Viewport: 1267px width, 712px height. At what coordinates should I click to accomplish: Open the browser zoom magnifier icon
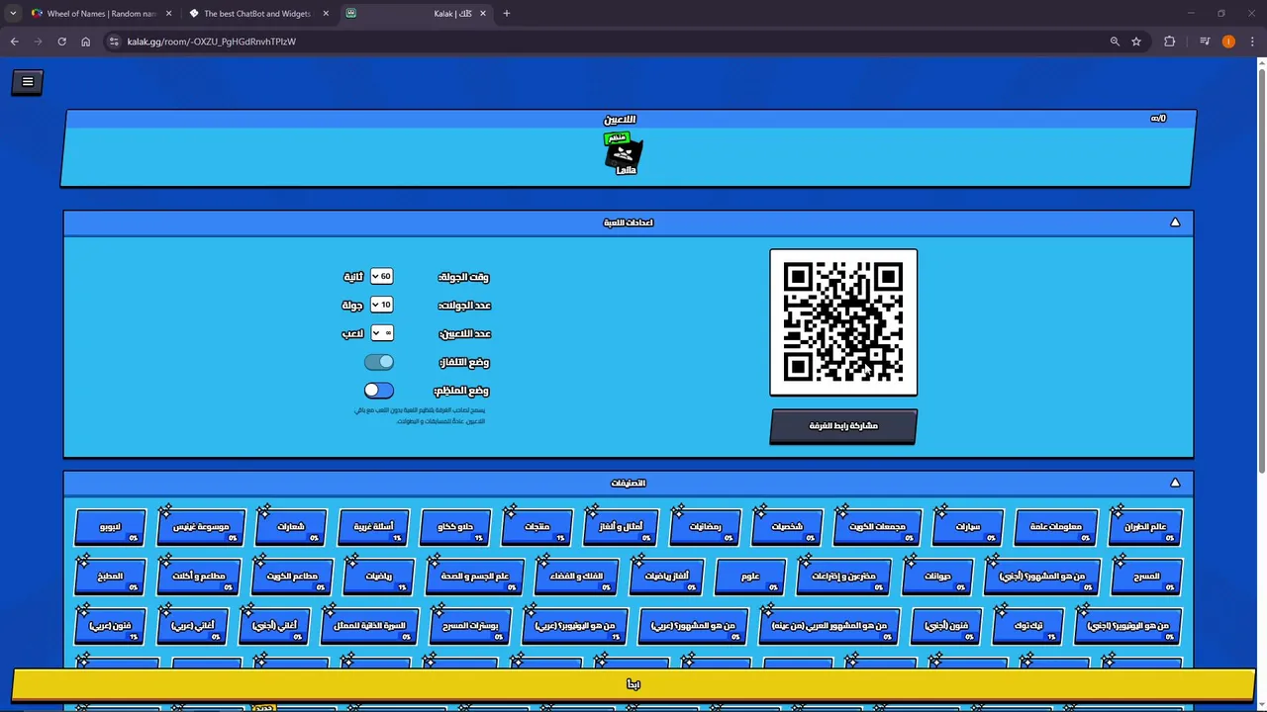coord(1115,42)
